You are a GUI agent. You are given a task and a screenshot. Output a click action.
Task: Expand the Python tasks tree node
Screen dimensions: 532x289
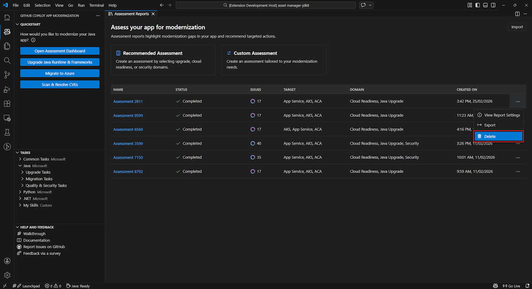point(20,192)
